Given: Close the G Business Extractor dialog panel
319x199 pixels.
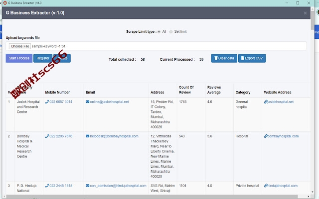Looking at the screenshot, I should (305, 13).
